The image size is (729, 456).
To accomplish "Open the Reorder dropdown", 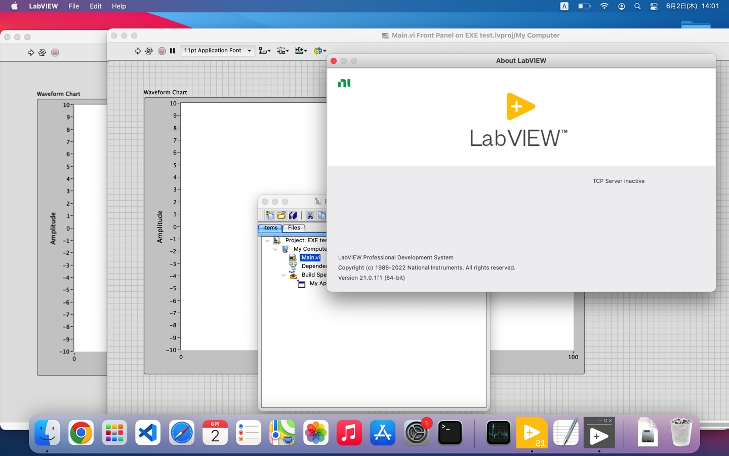I will coord(319,51).
